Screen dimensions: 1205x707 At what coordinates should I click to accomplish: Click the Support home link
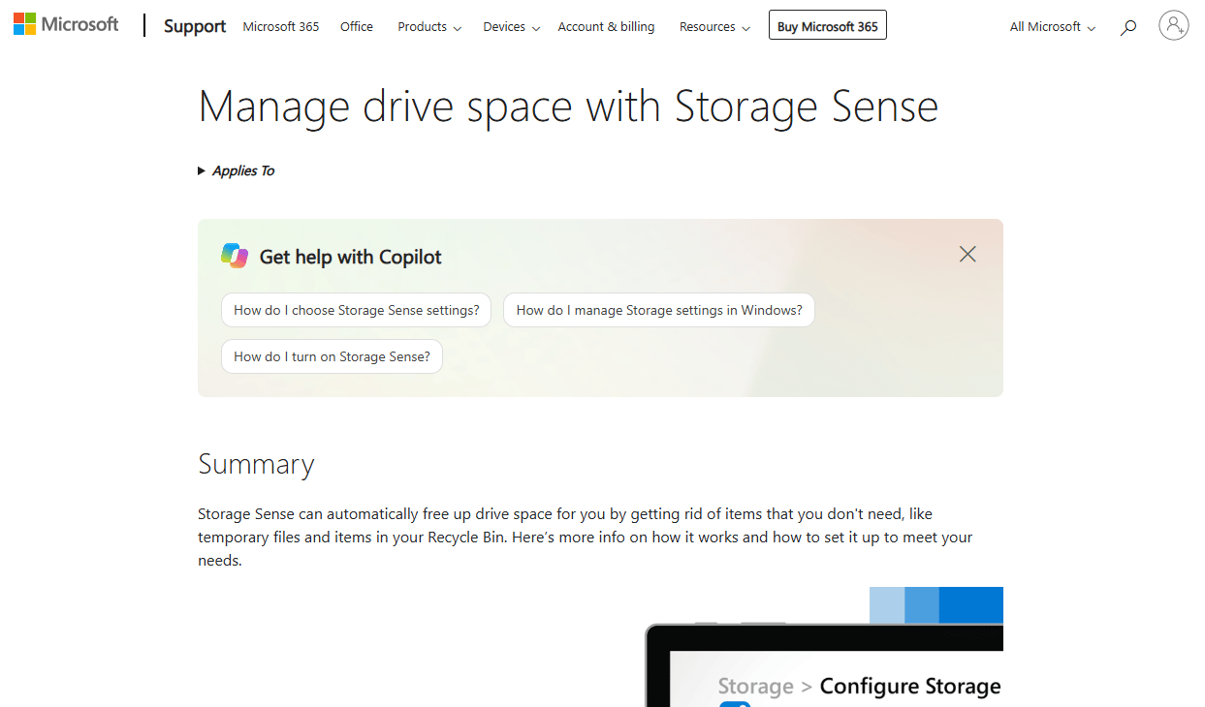[195, 26]
